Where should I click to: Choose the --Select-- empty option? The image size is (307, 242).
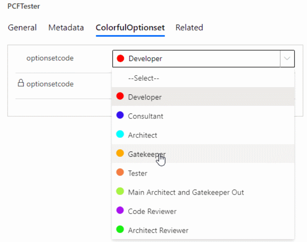(x=203, y=78)
